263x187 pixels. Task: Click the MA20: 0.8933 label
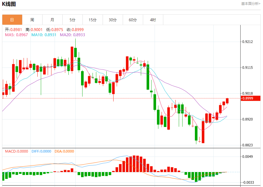pyautogui.click(x=72, y=35)
